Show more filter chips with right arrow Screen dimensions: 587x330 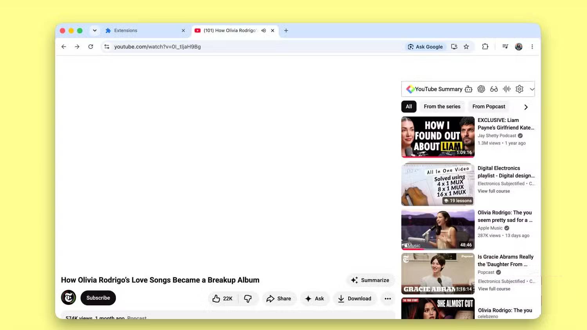(526, 107)
